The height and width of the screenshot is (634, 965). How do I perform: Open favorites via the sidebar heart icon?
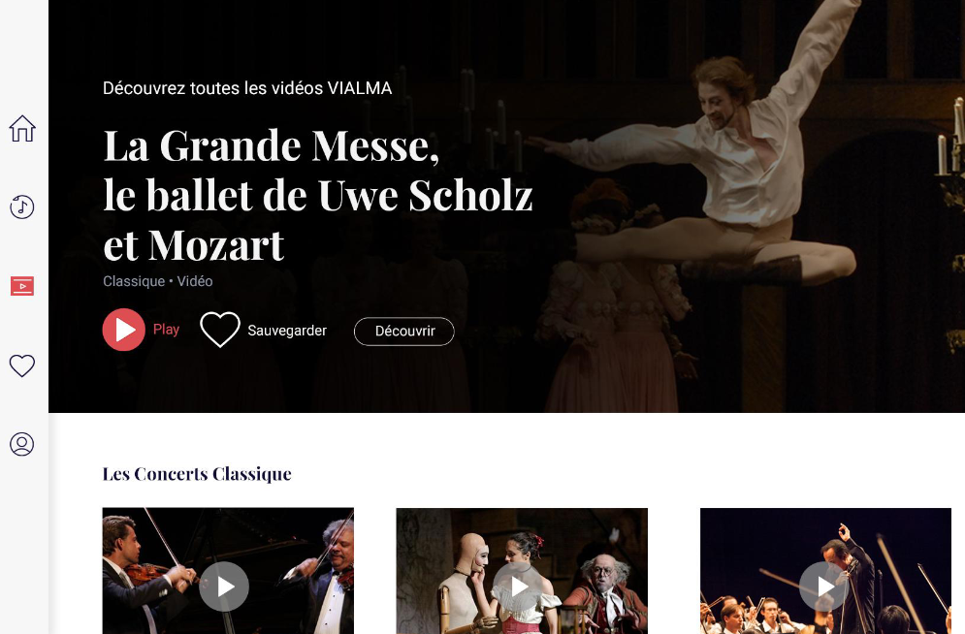[x=22, y=365]
